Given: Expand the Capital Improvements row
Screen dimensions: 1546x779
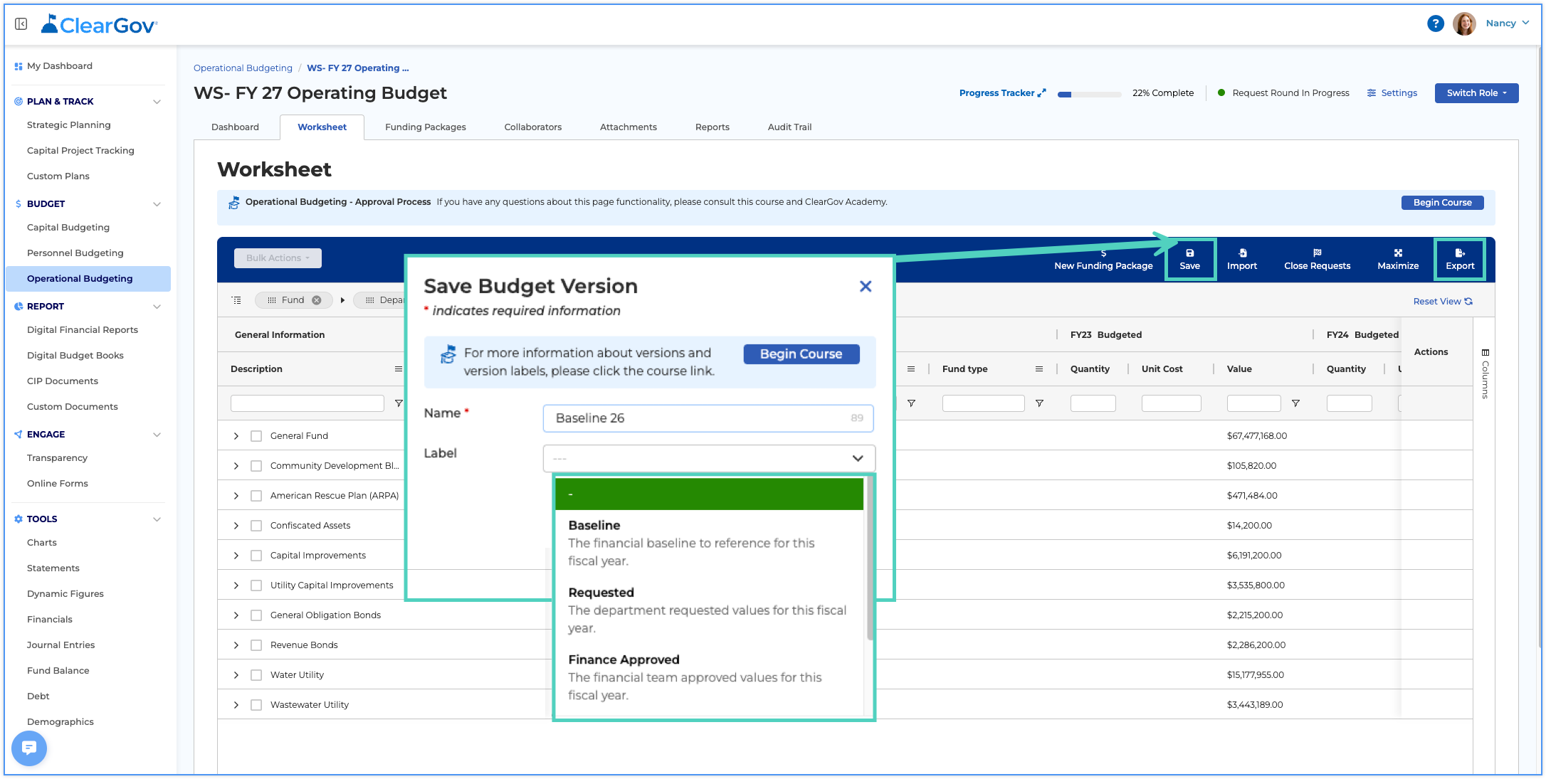Looking at the screenshot, I should 236,556.
